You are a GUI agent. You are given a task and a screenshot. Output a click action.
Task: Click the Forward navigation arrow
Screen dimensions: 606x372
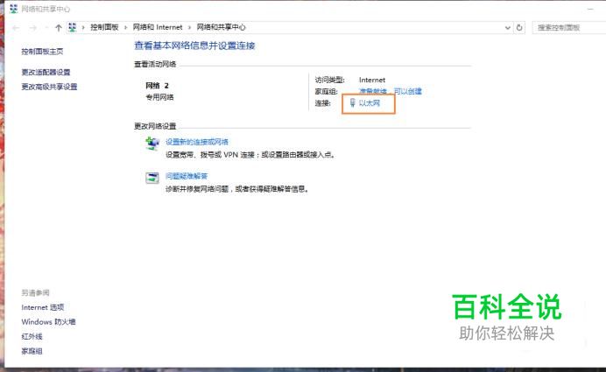33,28
